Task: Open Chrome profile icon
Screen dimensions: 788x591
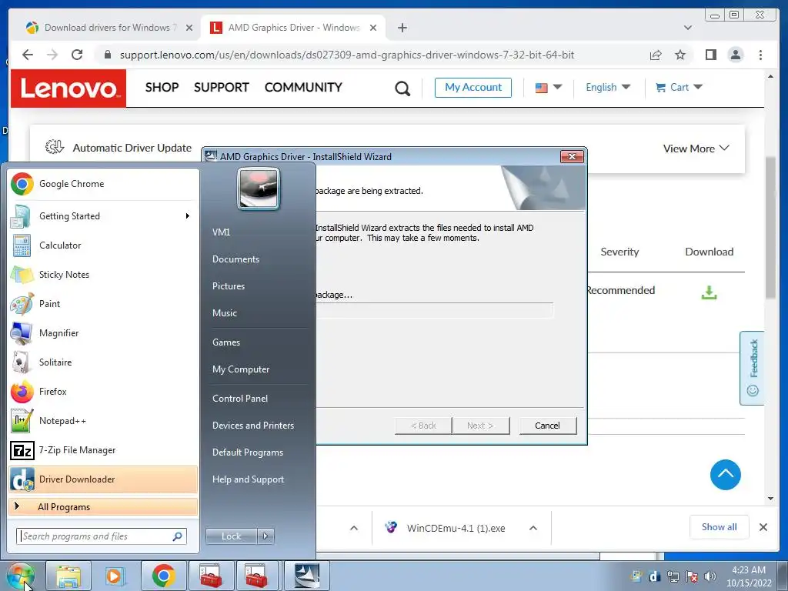Action: click(x=735, y=55)
